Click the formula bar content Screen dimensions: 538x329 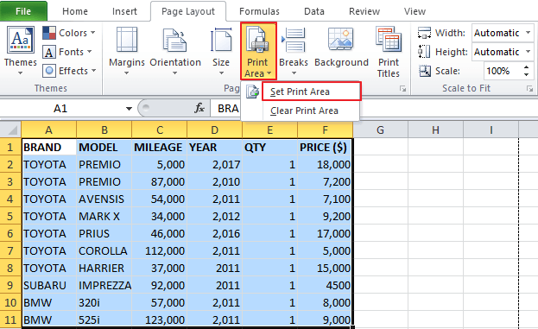coord(228,109)
